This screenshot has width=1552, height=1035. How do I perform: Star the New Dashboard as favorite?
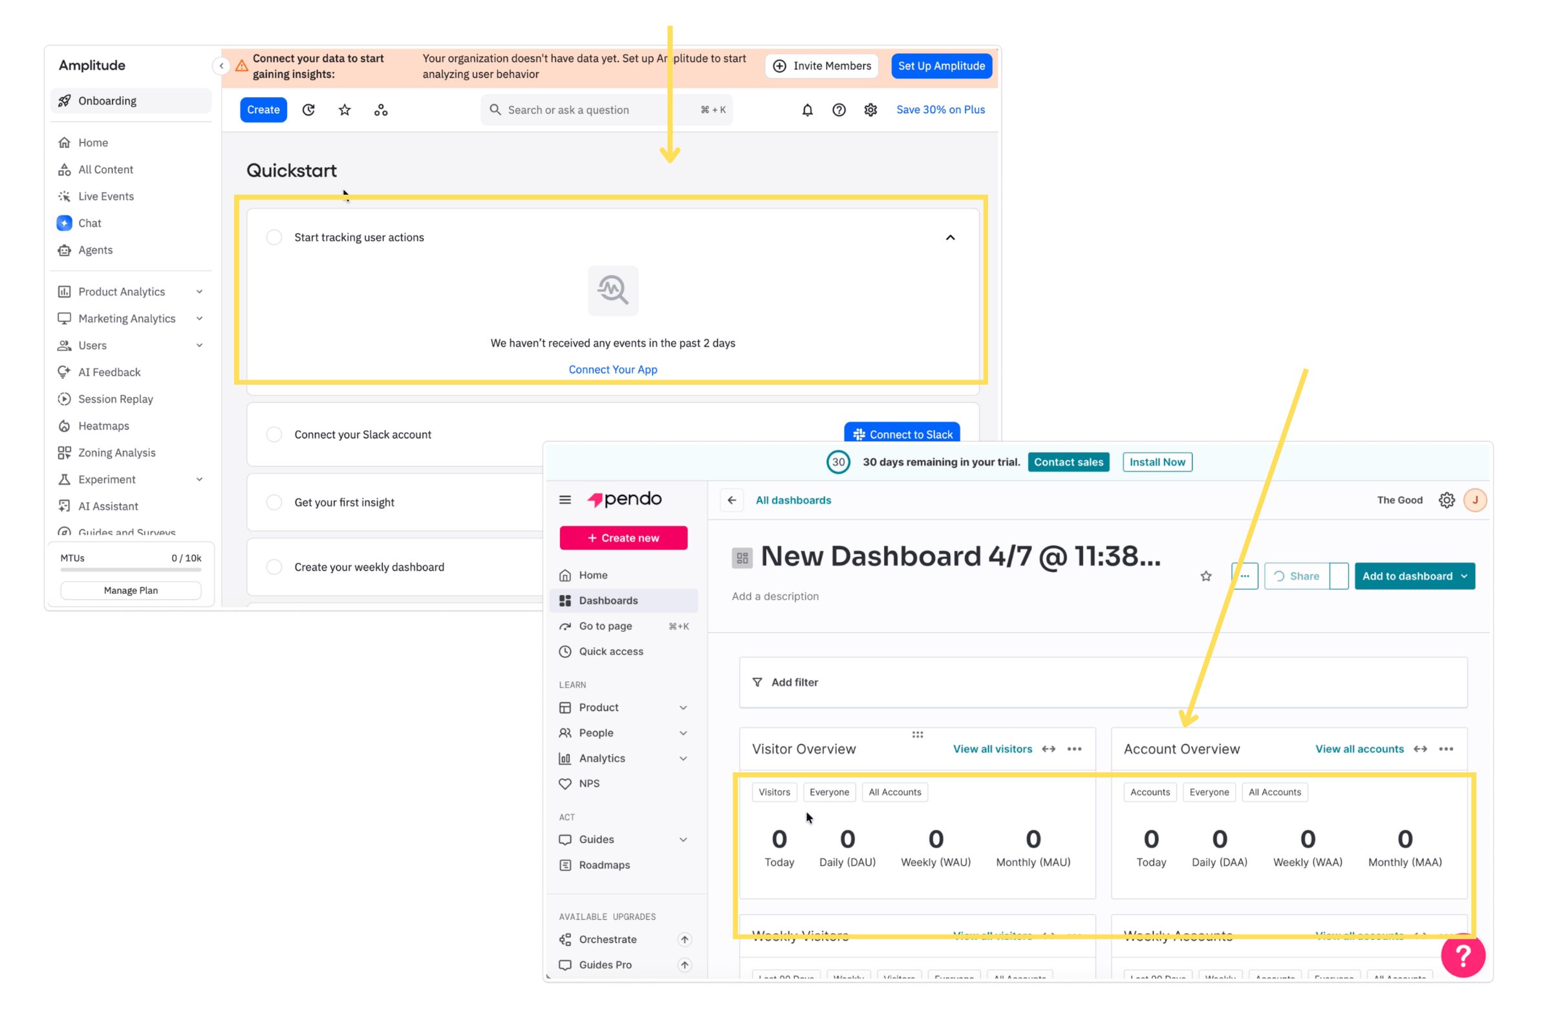[1205, 576]
